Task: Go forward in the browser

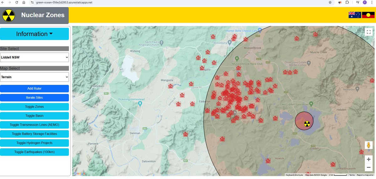Action: tap(10, 2)
